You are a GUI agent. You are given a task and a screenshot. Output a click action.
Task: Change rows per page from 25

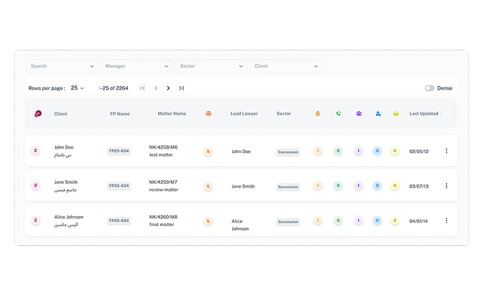tap(78, 88)
